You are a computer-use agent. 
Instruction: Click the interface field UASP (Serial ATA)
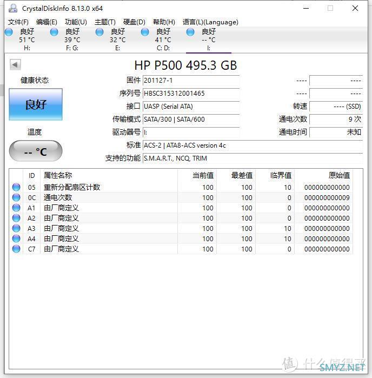[x=191, y=107]
